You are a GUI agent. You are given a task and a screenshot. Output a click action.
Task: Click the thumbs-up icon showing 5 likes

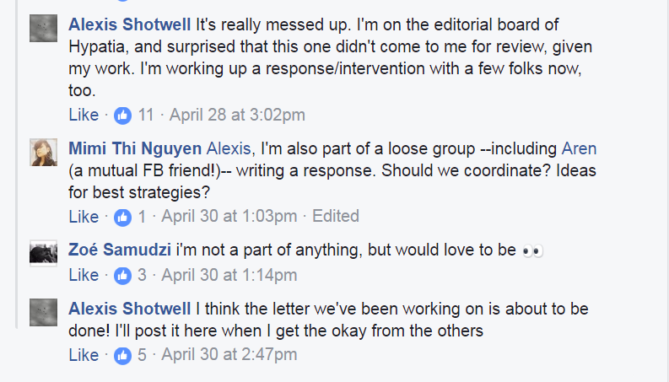pyautogui.click(x=122, y=355)
